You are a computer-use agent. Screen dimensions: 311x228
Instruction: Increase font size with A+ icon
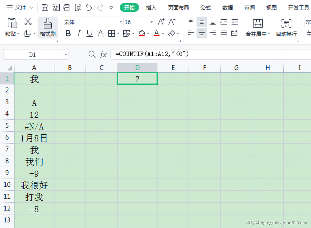pos(161,22)
